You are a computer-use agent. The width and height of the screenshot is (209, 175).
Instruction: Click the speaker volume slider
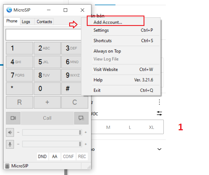[52, 132]
